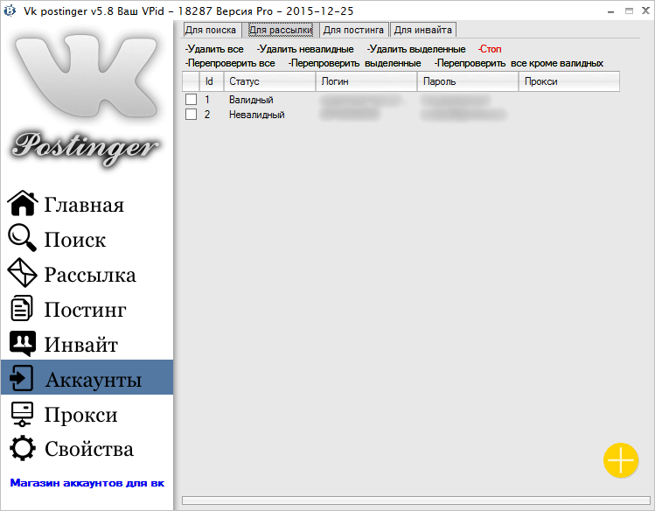This screenshot has height=511, width=655.
Task: Click the server icon next to Прокси
Action: click(x=22, y=414)
